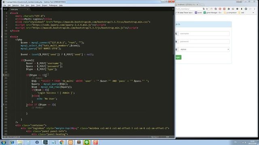Open the purple-icon bookmark
The width and height of the screenshot is (259, 145).
(x=198, y=12)
